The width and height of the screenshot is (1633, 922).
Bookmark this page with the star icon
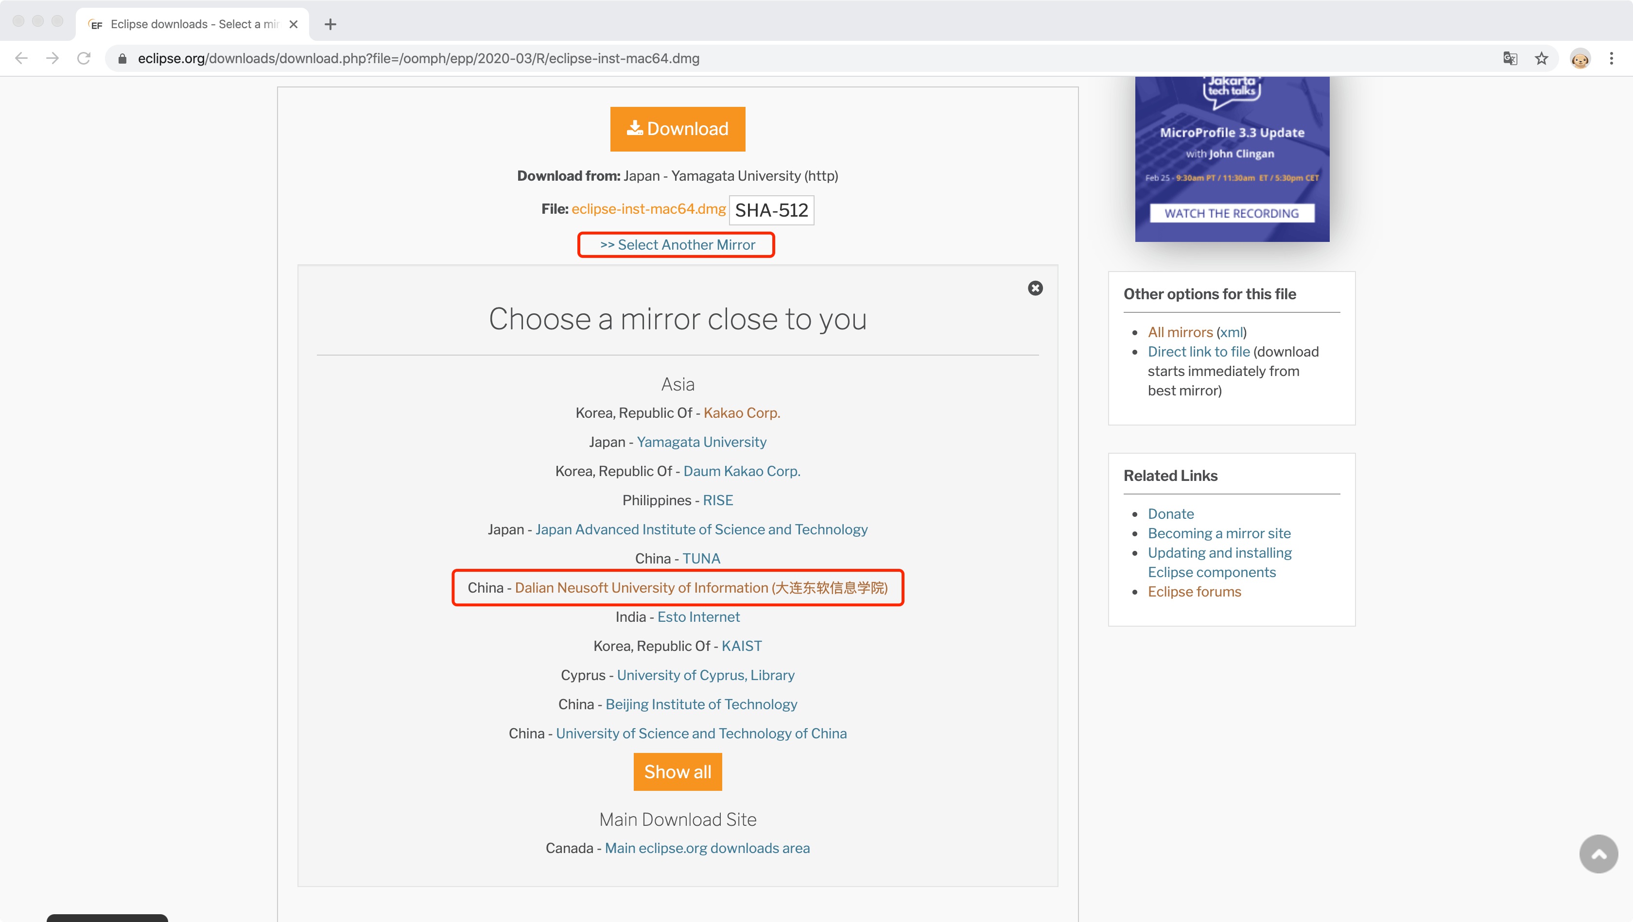[1542, 58]
